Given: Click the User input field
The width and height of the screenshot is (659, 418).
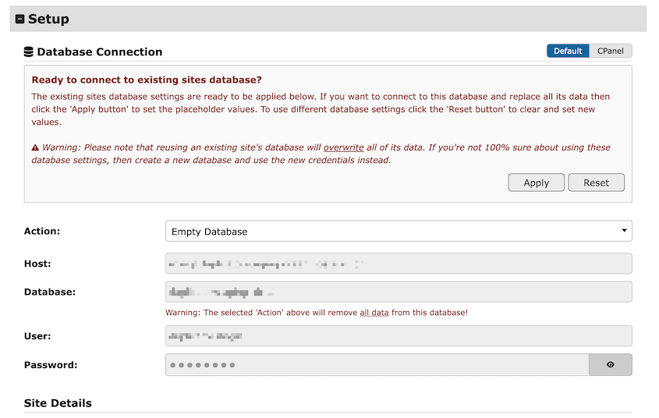Looking at the screenshot, I should pyautogui.click(x=399, y=336).
